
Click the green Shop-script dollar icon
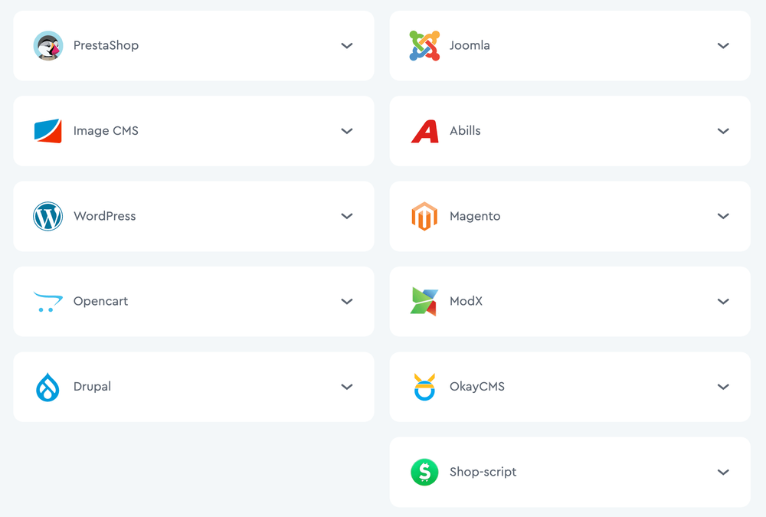[424, 473]
